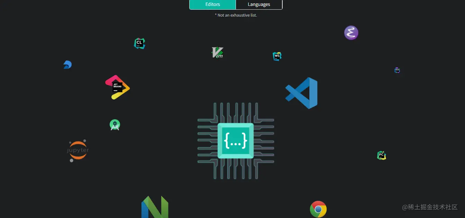
Task: Click the Google Chrome icon
Action: click(318, 209)
